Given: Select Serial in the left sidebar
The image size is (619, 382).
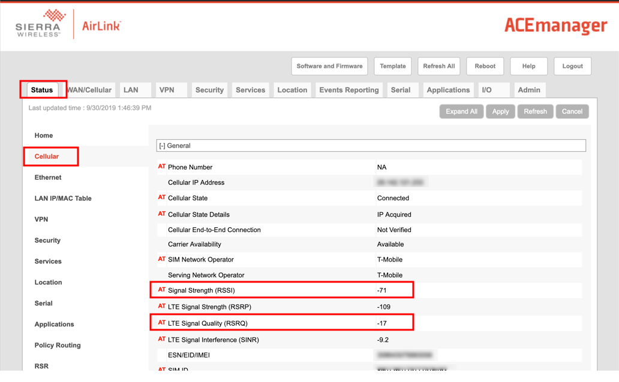Looking at the screenshot, I should point(43,303).
